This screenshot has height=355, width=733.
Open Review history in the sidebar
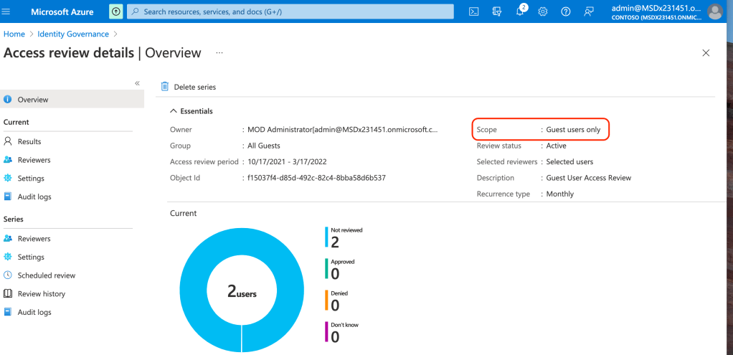pos(41,293)
